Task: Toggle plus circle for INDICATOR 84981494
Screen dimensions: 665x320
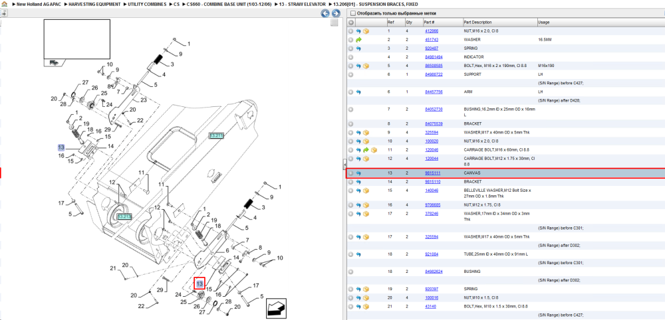Action: [x=350, y=57]
